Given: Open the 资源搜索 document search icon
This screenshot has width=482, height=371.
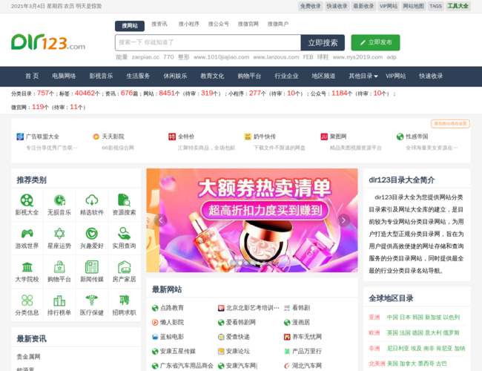Looking at the screenshot, I should [124, 200].
